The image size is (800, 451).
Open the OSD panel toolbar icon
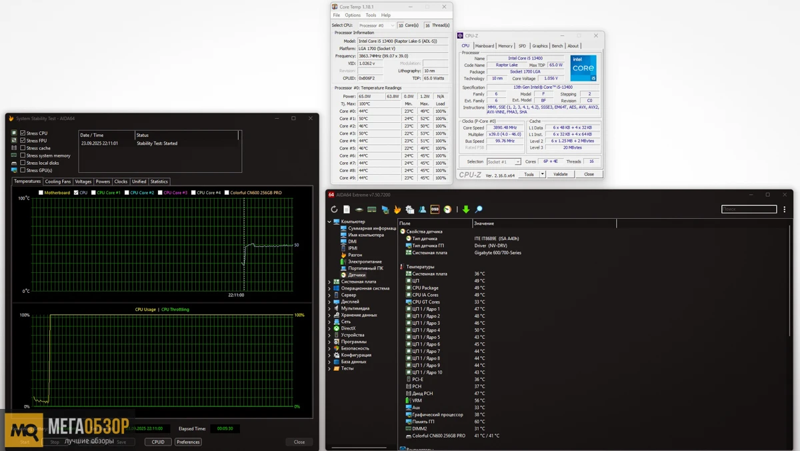435,209
